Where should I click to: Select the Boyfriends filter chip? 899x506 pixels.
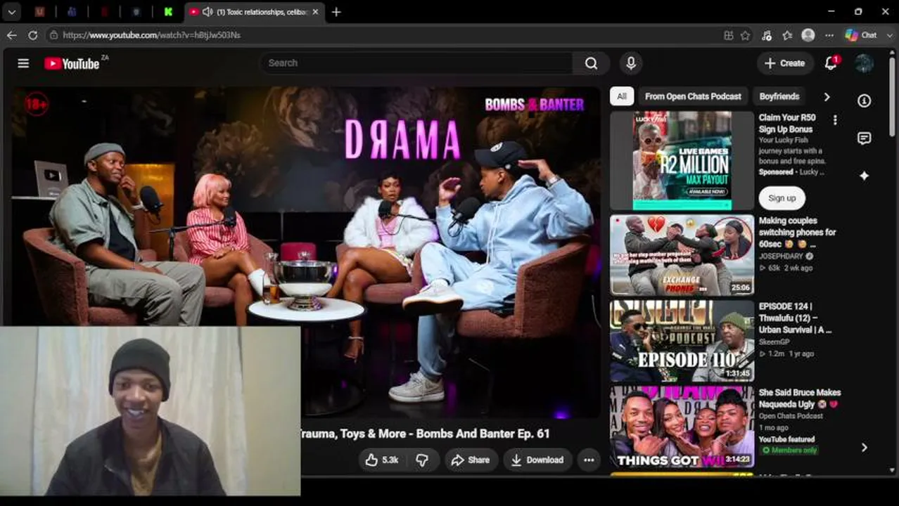[x=779, y=96]
